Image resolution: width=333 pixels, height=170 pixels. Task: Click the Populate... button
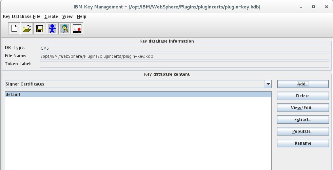coord(303,131)
